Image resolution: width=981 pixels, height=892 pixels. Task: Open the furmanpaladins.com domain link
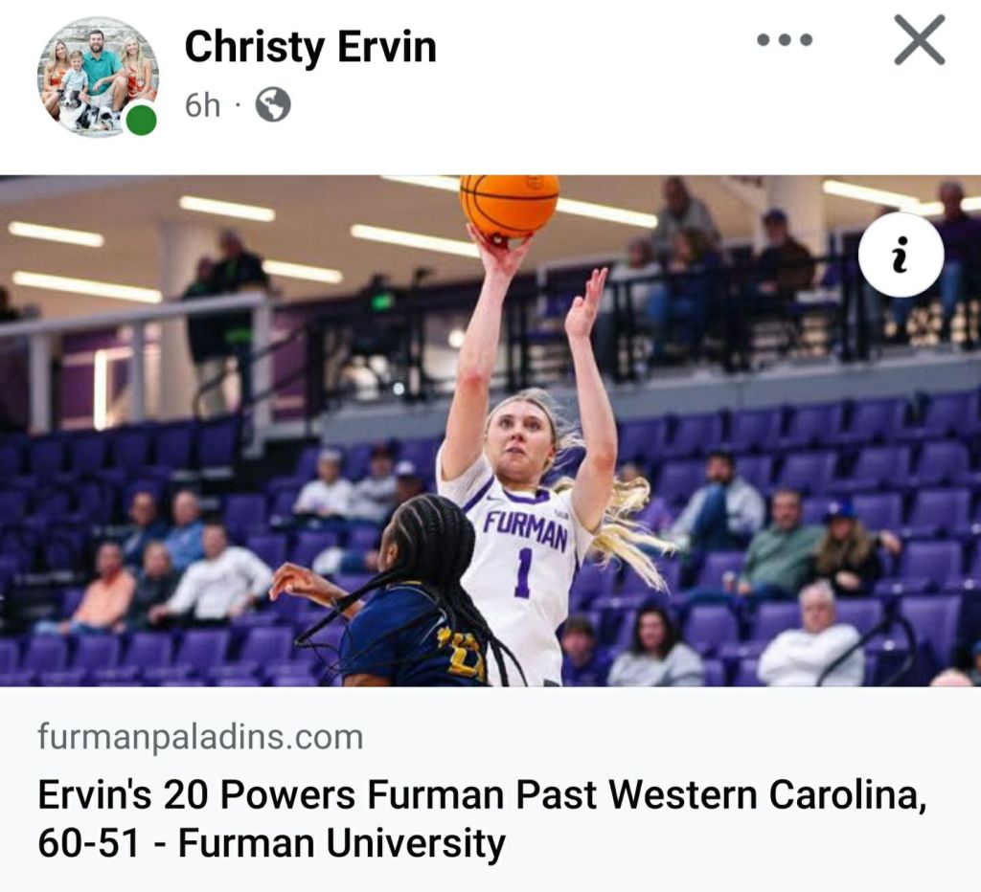click(x=200, y=736)
